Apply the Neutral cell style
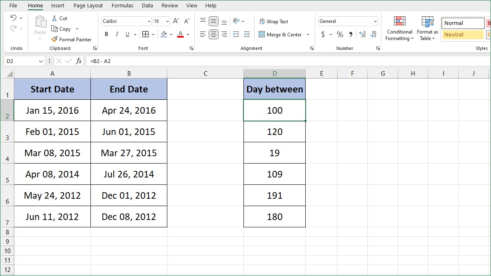491x276 pixels. [463, 35]
